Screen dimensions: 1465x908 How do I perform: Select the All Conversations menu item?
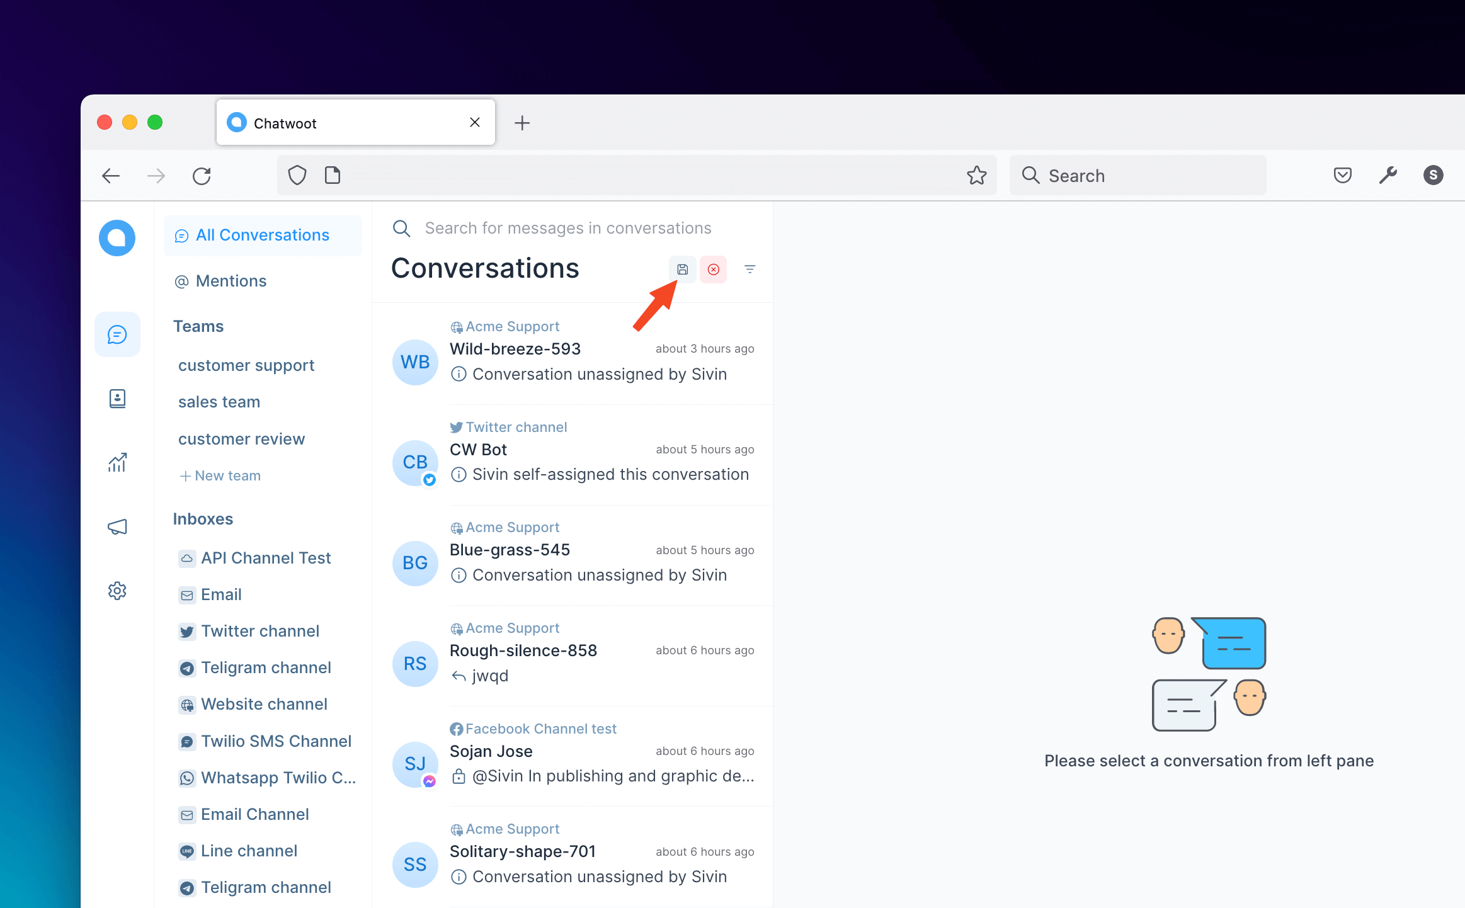pyautogui.click(x=263, y=234)
